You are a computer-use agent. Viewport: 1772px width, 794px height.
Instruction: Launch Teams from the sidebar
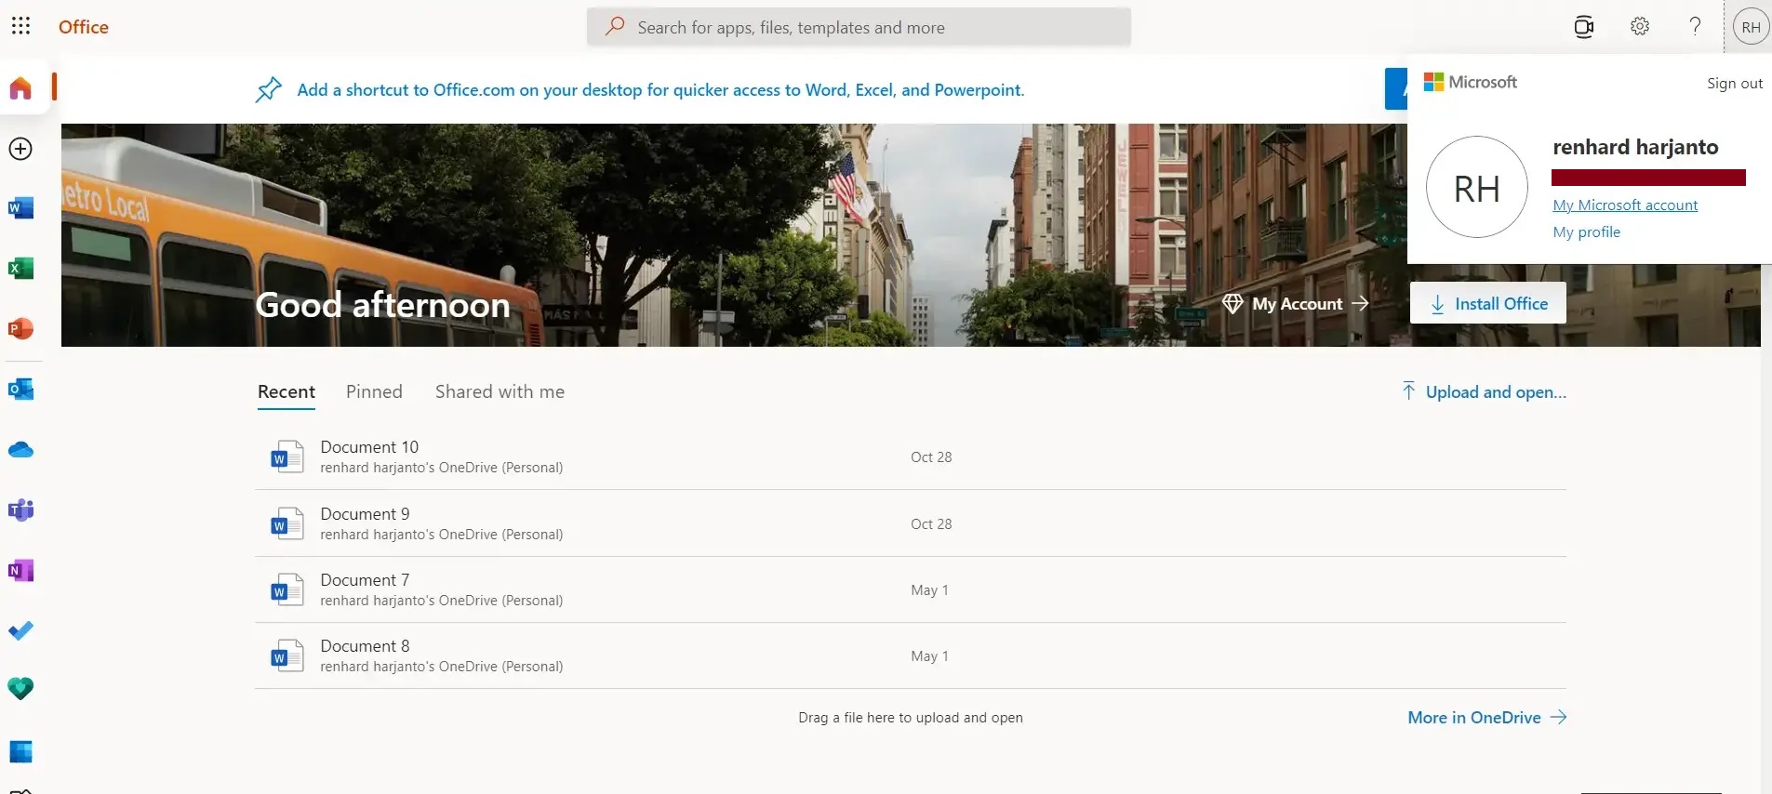20,510
